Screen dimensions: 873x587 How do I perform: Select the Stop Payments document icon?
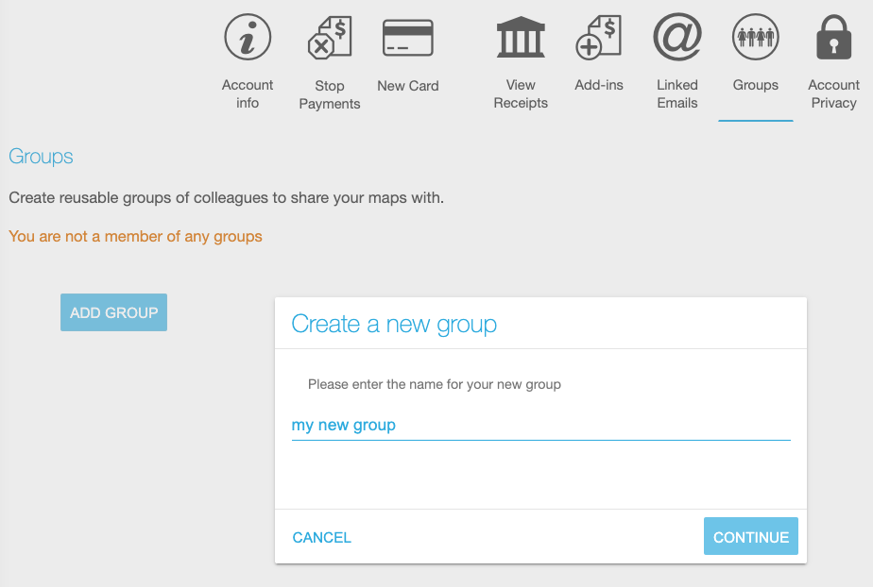coord(330,38)
